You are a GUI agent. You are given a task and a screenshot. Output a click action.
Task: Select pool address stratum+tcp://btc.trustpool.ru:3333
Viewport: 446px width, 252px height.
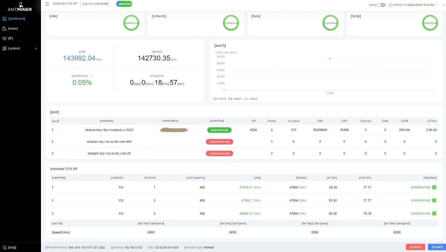pyautogui.click(x=109, y=130)
